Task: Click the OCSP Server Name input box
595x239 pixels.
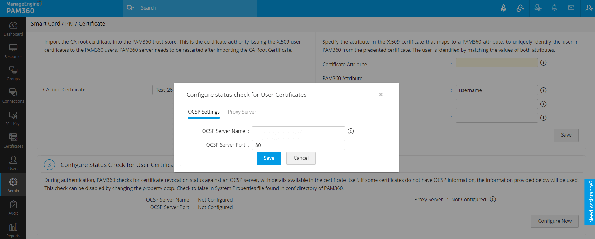Action: (298, 131)
